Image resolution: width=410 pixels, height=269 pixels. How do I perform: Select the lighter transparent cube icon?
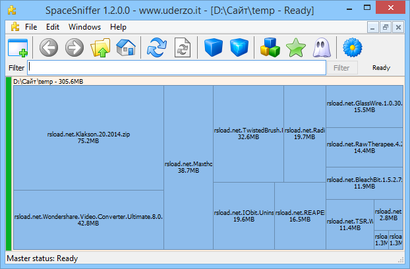click(239, 47)
